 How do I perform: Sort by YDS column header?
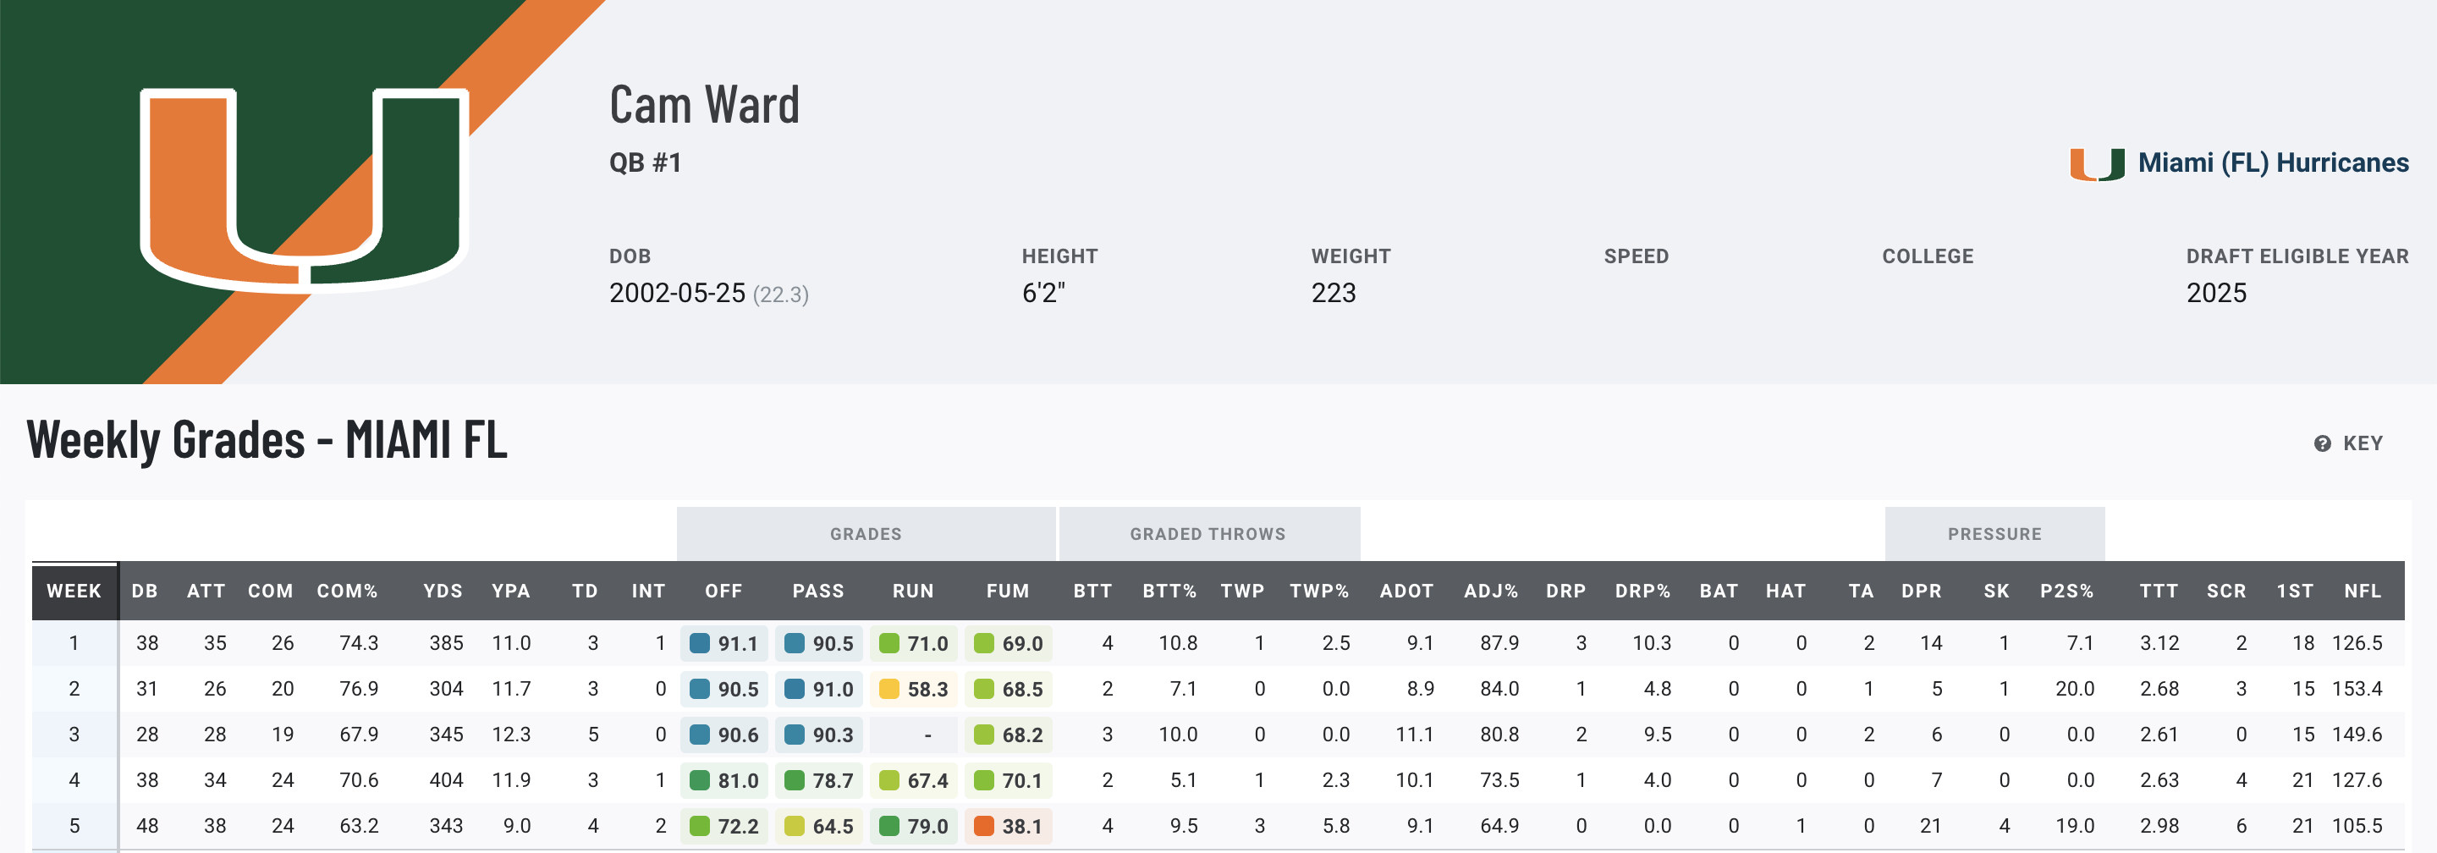[x=443, y=591]
